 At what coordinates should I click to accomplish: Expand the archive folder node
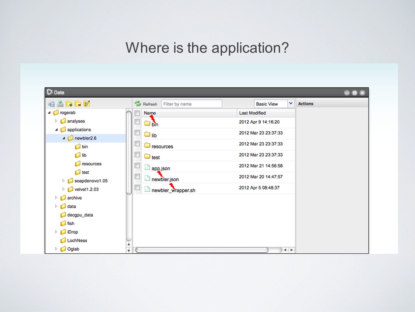coord(56,198)
